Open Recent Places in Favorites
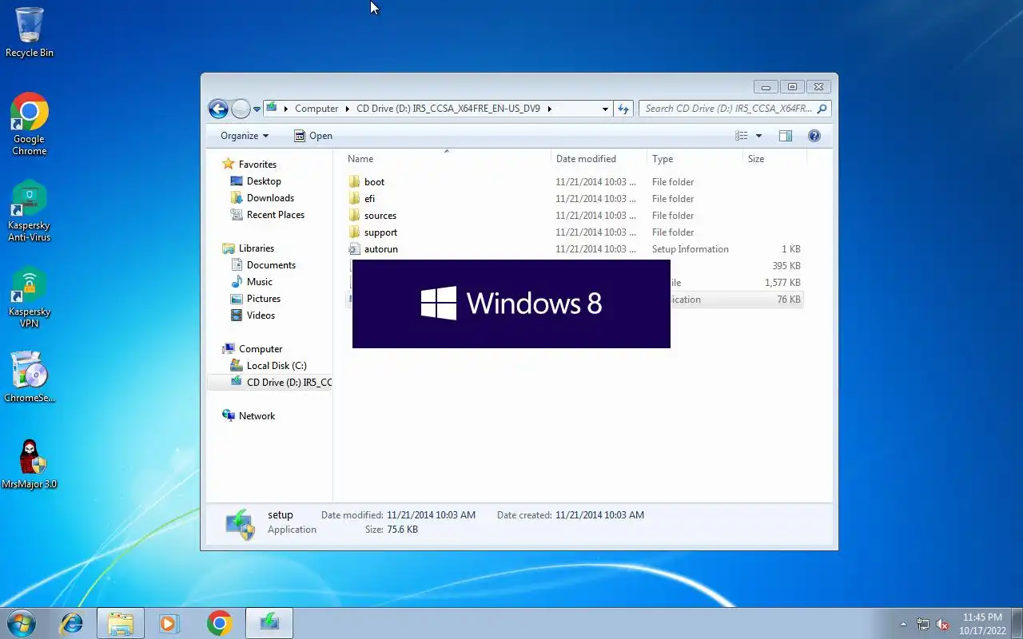1023x639 pixels. (x=275, y=215)
